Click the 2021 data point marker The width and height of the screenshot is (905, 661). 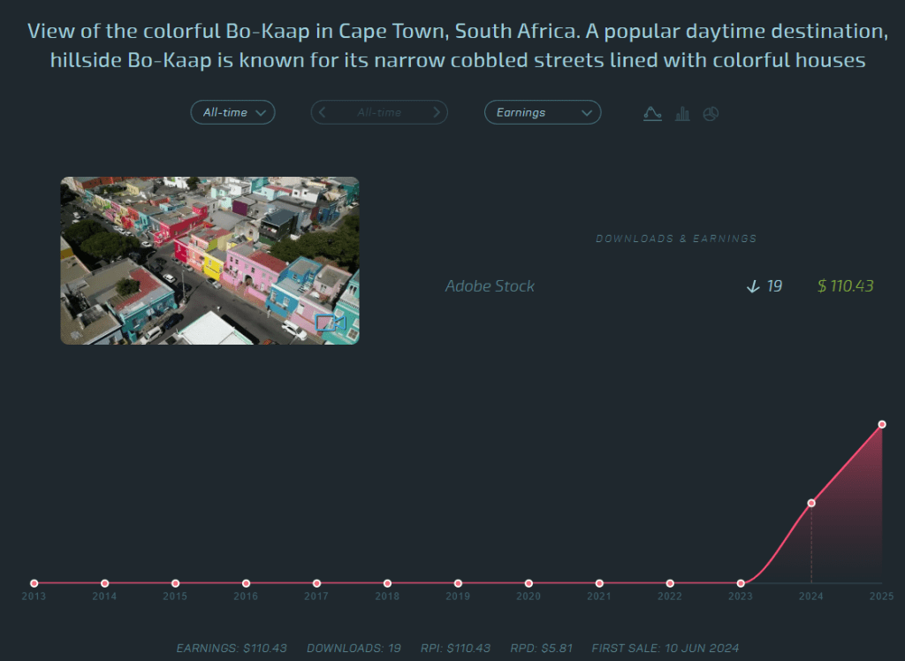(x=599, y=583)
